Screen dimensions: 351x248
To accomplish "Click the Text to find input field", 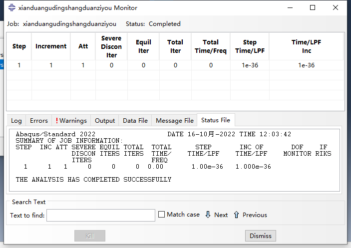I will click(x=100, y=215).
